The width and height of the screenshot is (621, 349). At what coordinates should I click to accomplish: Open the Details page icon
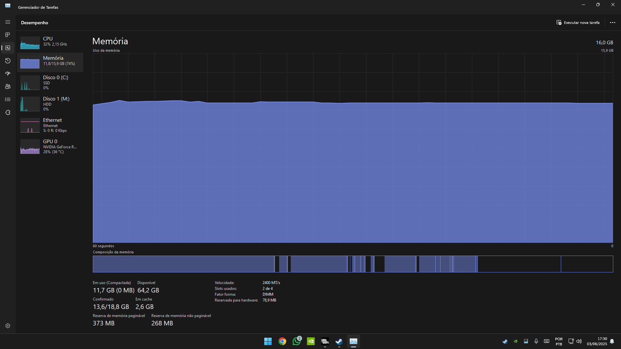(8, 100)
